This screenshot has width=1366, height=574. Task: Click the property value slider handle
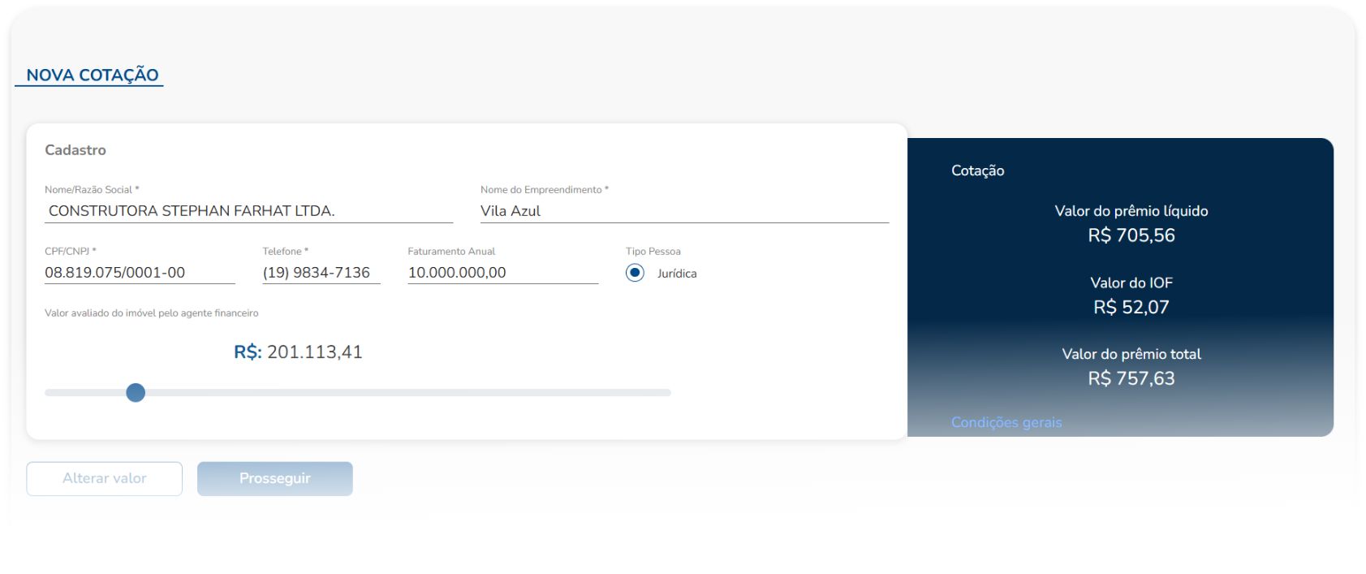(136, 393)
